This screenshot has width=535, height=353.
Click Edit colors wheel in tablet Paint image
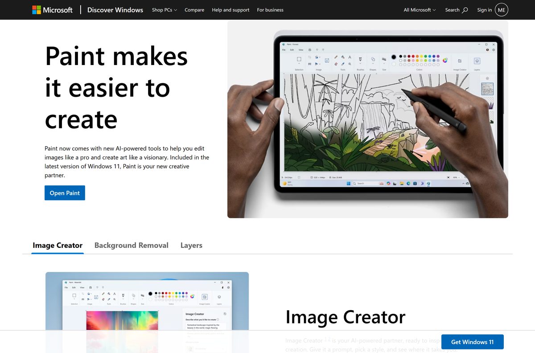tap(444, 60)
